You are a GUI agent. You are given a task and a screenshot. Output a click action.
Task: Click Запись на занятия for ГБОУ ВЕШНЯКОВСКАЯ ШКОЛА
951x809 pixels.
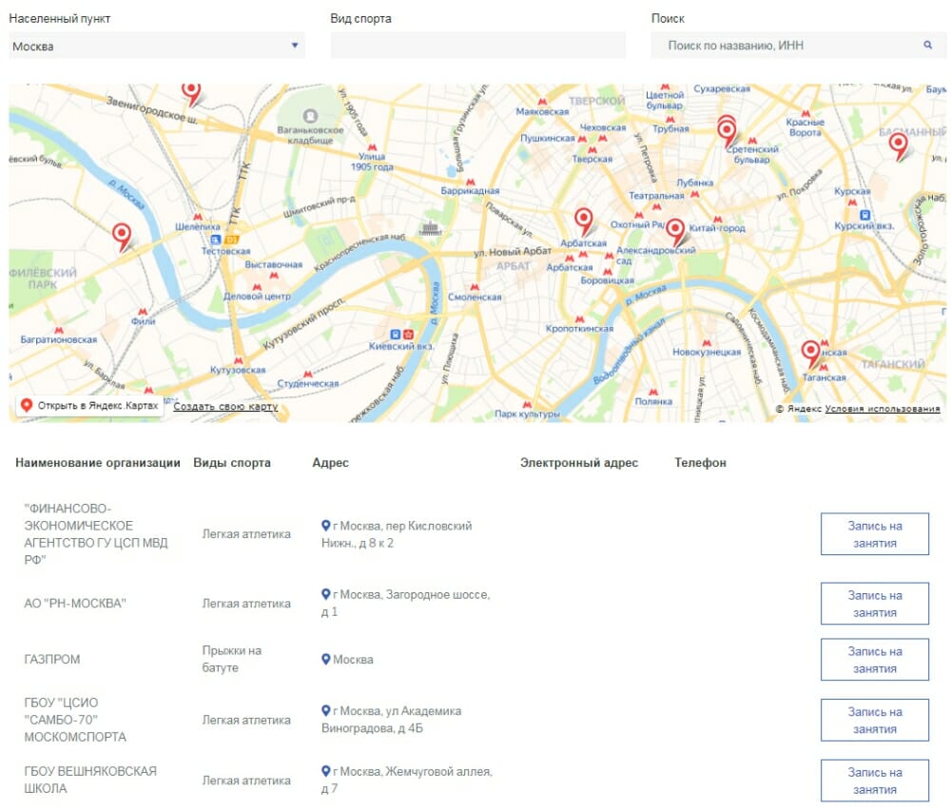875,781
